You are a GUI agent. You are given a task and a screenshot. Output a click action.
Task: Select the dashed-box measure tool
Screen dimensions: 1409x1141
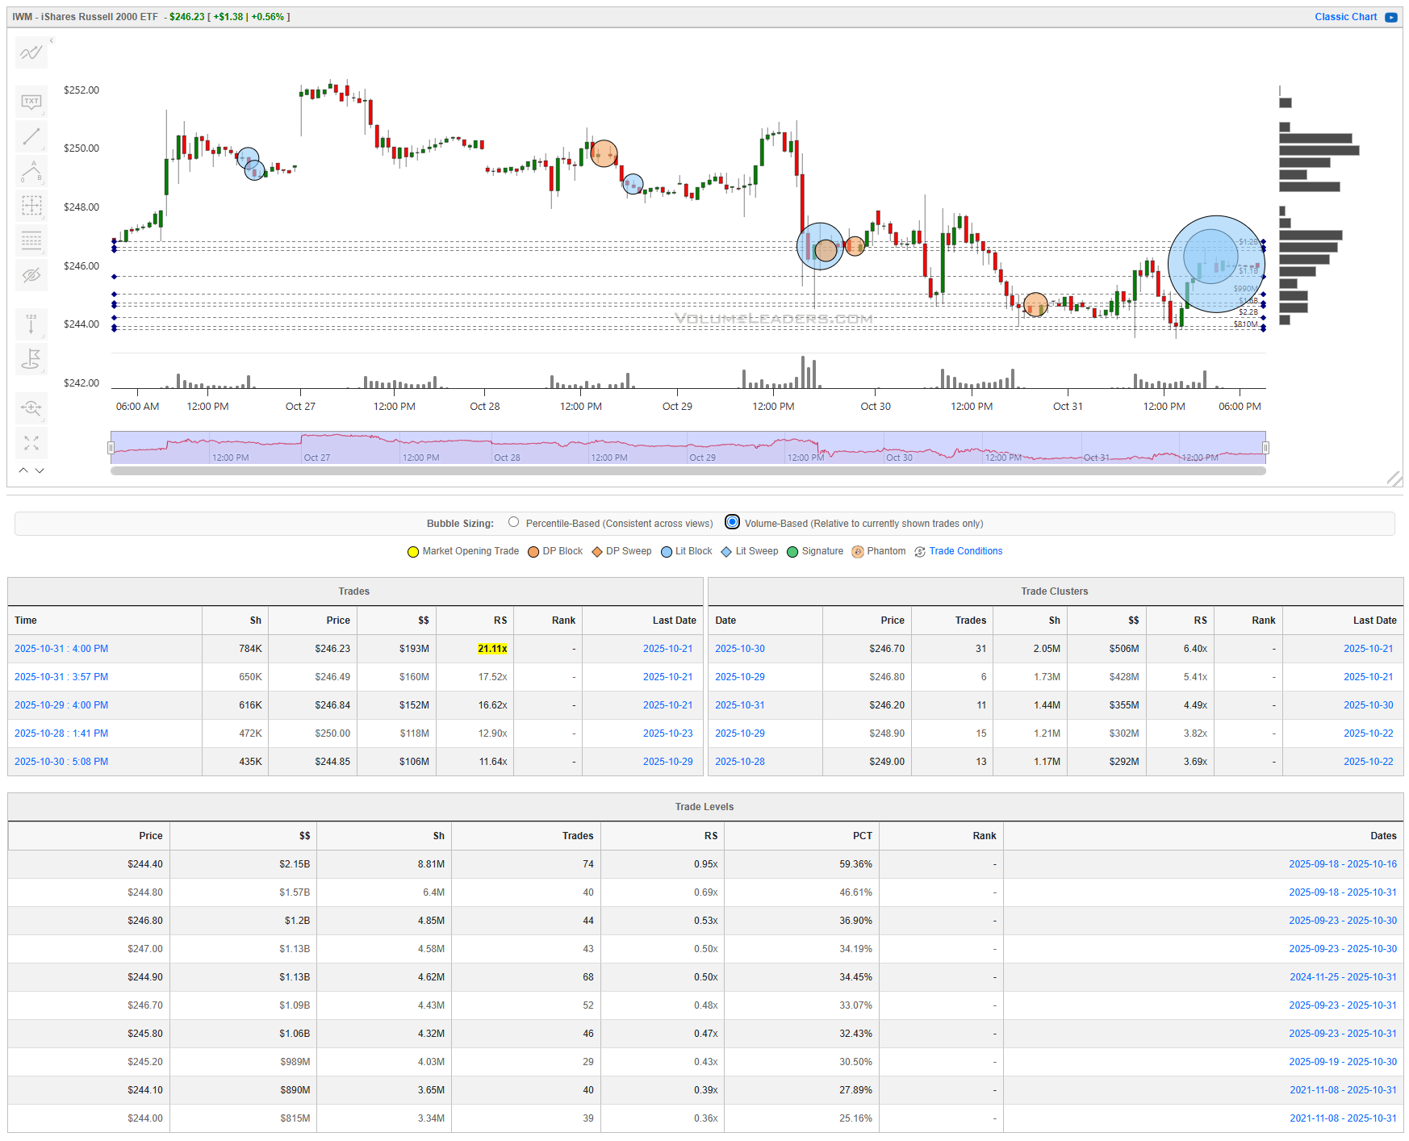coord(31,206)
